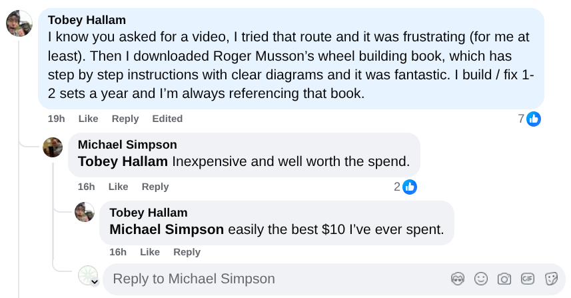Like Tobey's "best $10" reply
Viewport: 571px width, 298px height.
pos(150,252)
